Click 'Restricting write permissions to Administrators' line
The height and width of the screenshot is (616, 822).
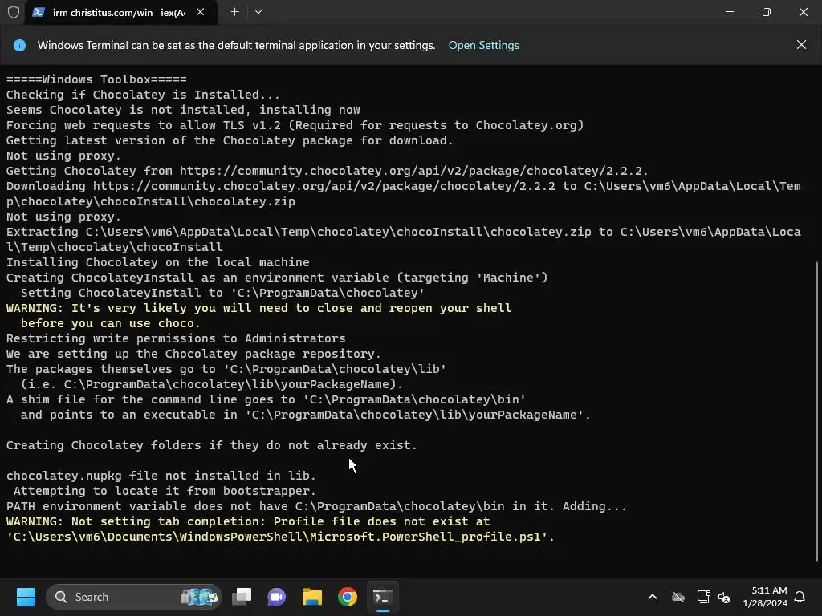click(x=176, y=339)
